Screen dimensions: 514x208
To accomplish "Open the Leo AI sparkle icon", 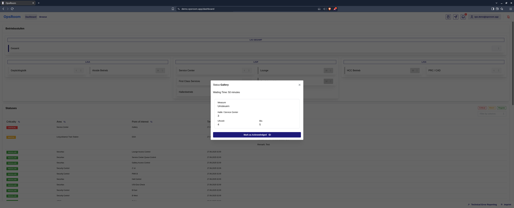I will [x=502, y=9].
